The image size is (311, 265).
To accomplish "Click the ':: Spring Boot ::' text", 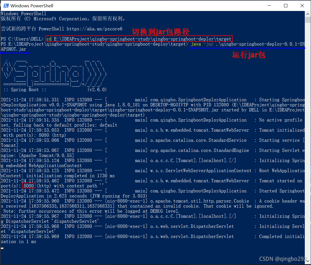I will click(25, 89).
